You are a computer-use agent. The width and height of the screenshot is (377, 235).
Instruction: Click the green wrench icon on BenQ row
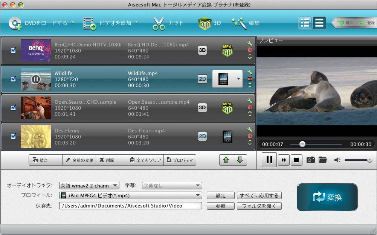[250, 43]
